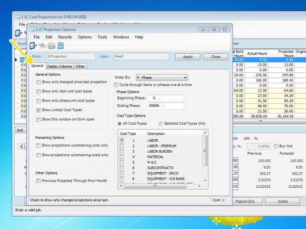Click the edit form icon in Cost Projections window

(19, 33)
